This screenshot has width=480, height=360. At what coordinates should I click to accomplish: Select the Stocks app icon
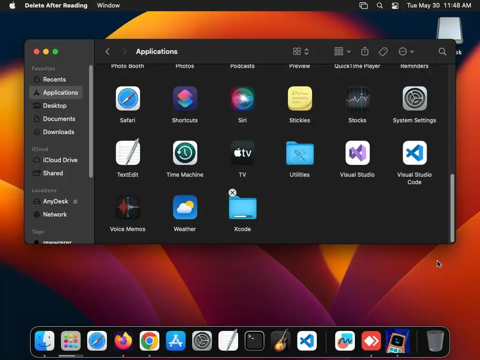pos(357,98)
